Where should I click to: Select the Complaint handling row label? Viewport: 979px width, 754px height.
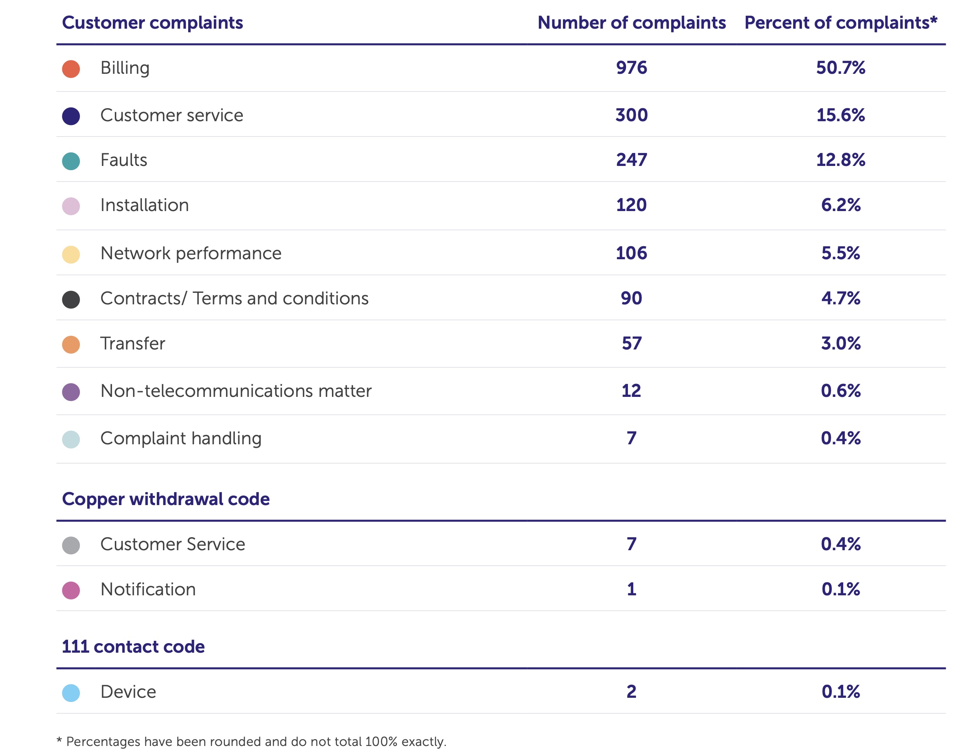point(181,439)
